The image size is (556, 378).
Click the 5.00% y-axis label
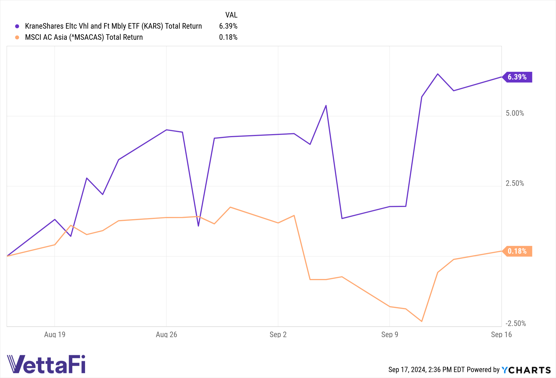(x=515, y=113)
